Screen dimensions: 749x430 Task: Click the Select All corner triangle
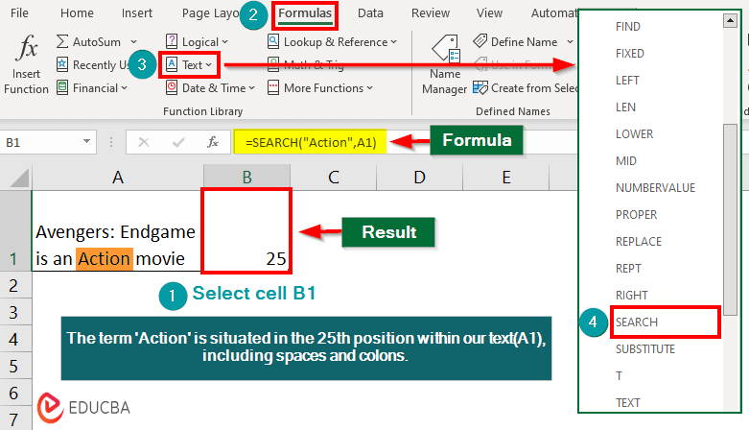click(20, 178)
